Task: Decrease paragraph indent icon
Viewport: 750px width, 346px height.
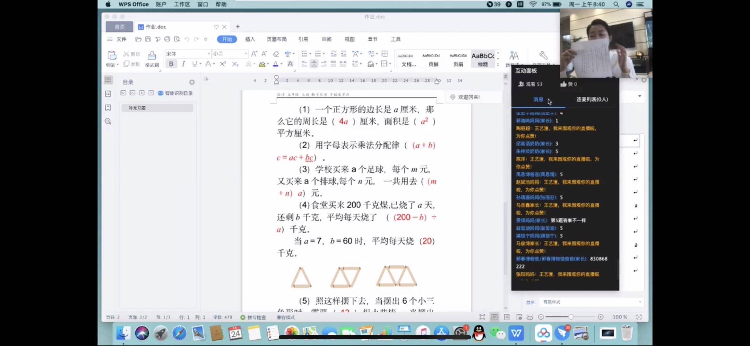Action: tap(334, 54)
